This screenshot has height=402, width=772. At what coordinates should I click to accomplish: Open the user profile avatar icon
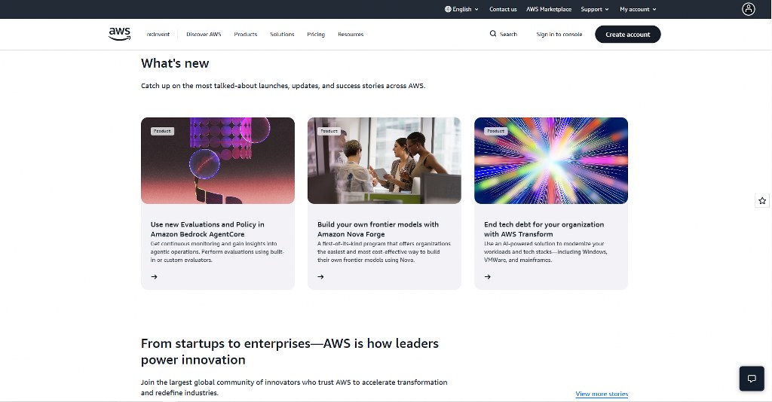pos(749,9)
